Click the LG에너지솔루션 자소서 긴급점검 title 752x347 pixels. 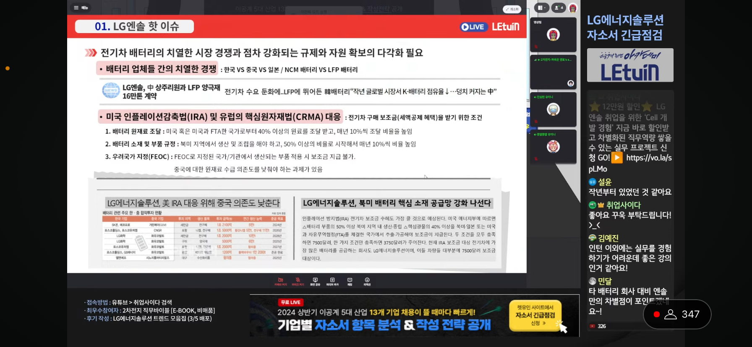tap(625, 27)
